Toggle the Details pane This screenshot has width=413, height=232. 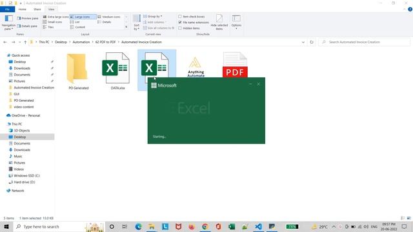click(27, 26)
